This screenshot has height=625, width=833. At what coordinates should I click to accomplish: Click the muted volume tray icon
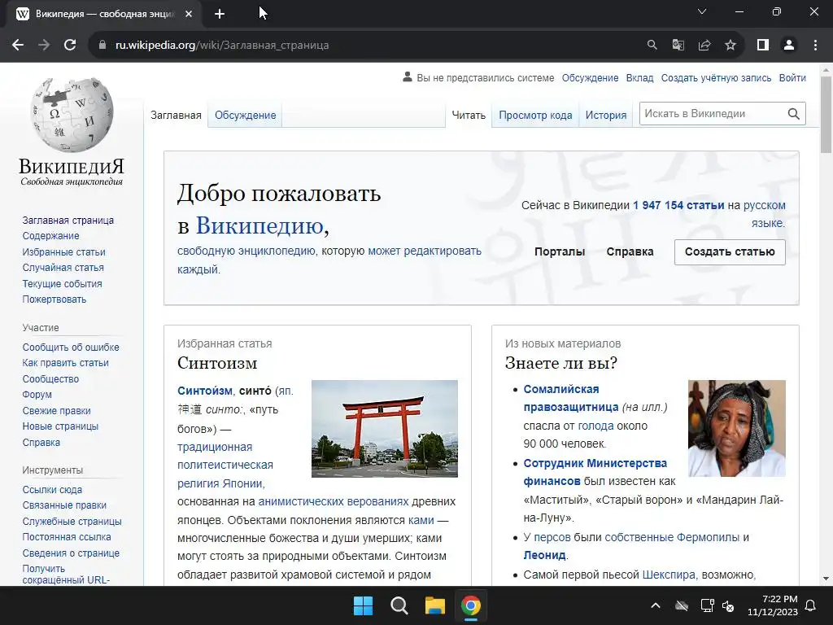(x=728, y=605)
